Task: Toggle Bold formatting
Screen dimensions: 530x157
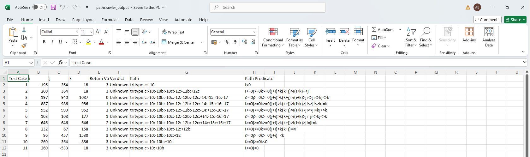Action: tap(44, 42)
